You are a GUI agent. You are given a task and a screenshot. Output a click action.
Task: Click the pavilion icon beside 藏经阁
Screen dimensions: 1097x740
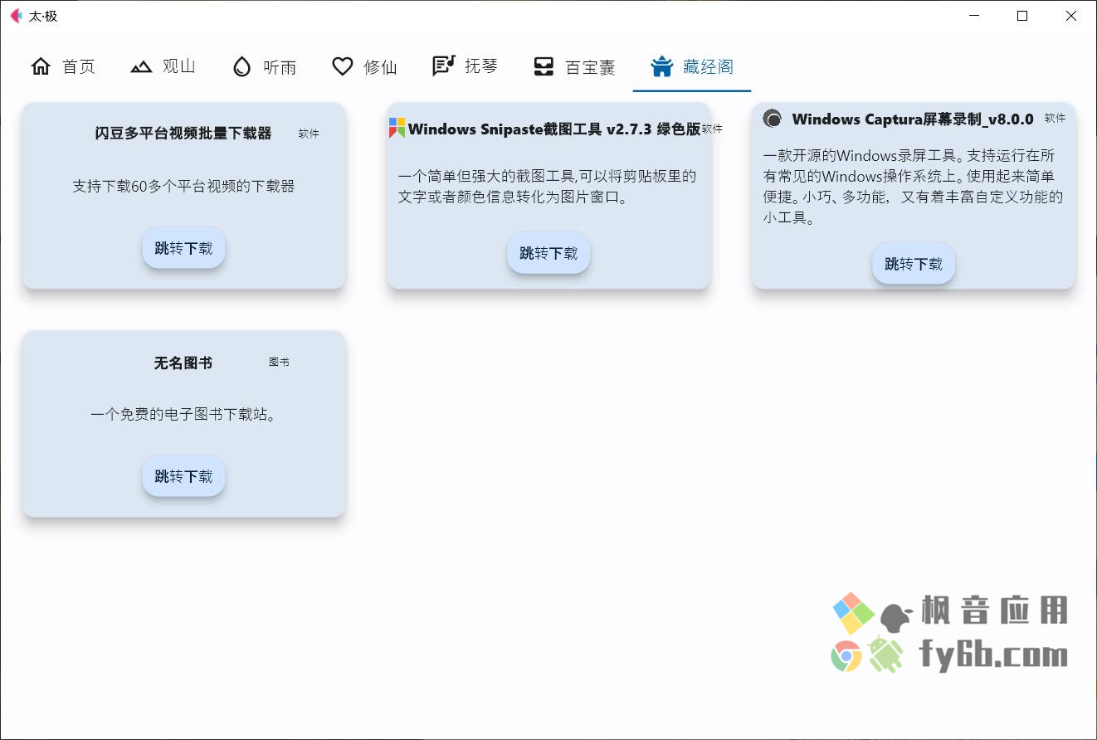click(x=661, y=66)
